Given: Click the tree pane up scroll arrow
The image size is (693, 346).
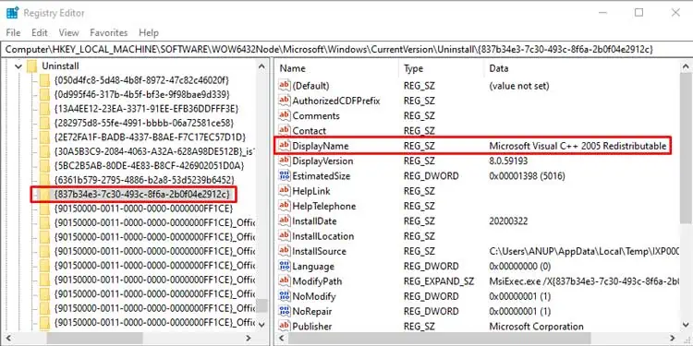Looking at the screenshot, I should (x=261, y=67).
